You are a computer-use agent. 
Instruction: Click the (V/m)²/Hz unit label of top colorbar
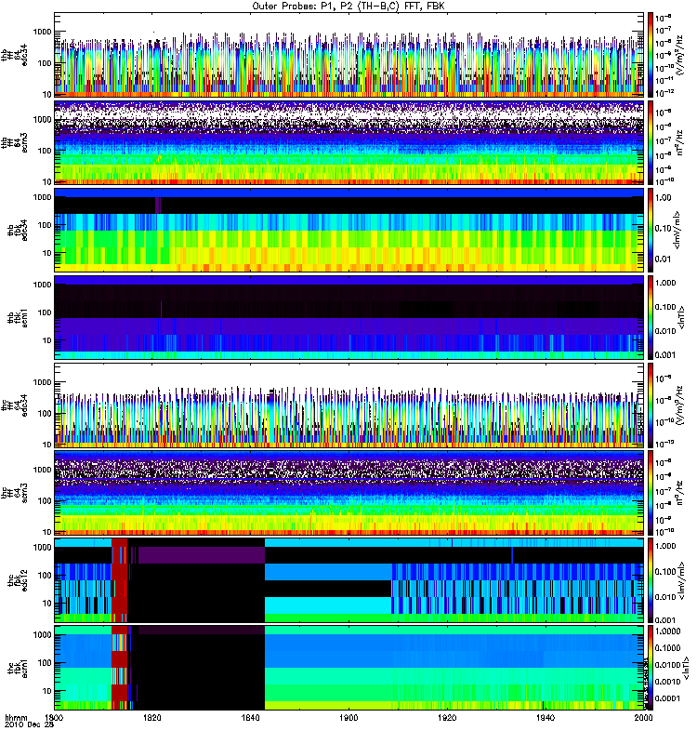680,55
